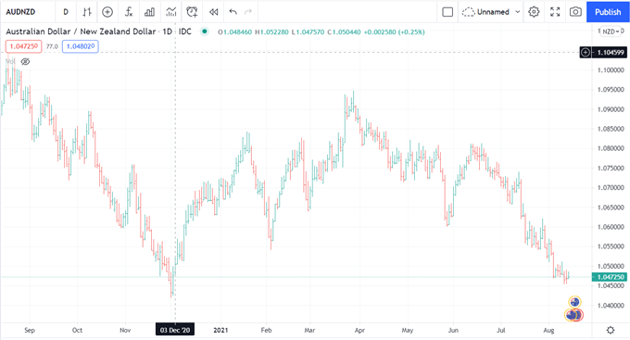The height and width of the screenshot is (340, 630).
Task: Click the 1.100000 price scale label
Action: pyautogui.click(x=611, y=69)
